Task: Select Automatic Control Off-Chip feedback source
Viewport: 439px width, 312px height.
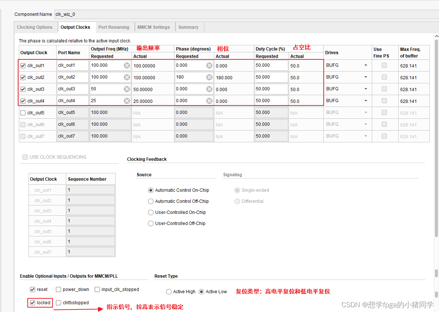Action: coord(151,201)
